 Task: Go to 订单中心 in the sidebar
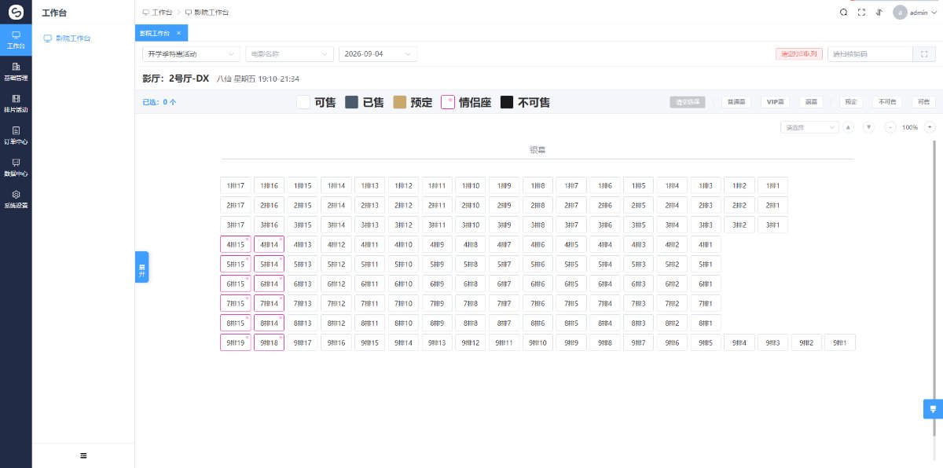coord(16,136)
